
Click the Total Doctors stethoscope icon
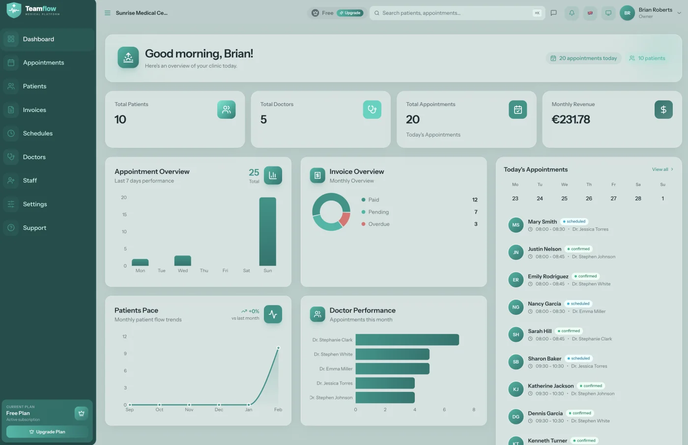(372, 110)
